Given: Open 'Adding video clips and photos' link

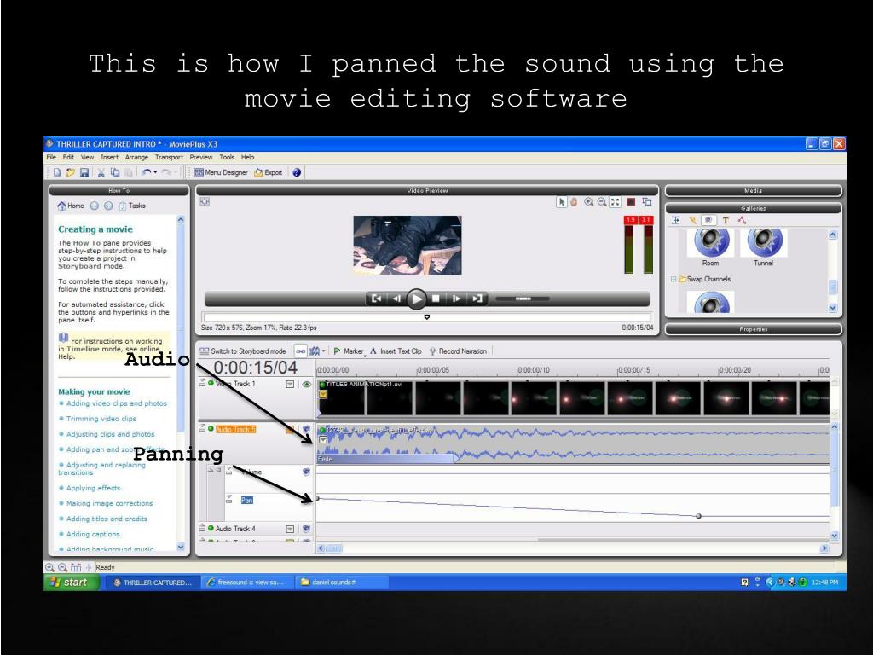Looking at the screenshot, I should point(116,403).
